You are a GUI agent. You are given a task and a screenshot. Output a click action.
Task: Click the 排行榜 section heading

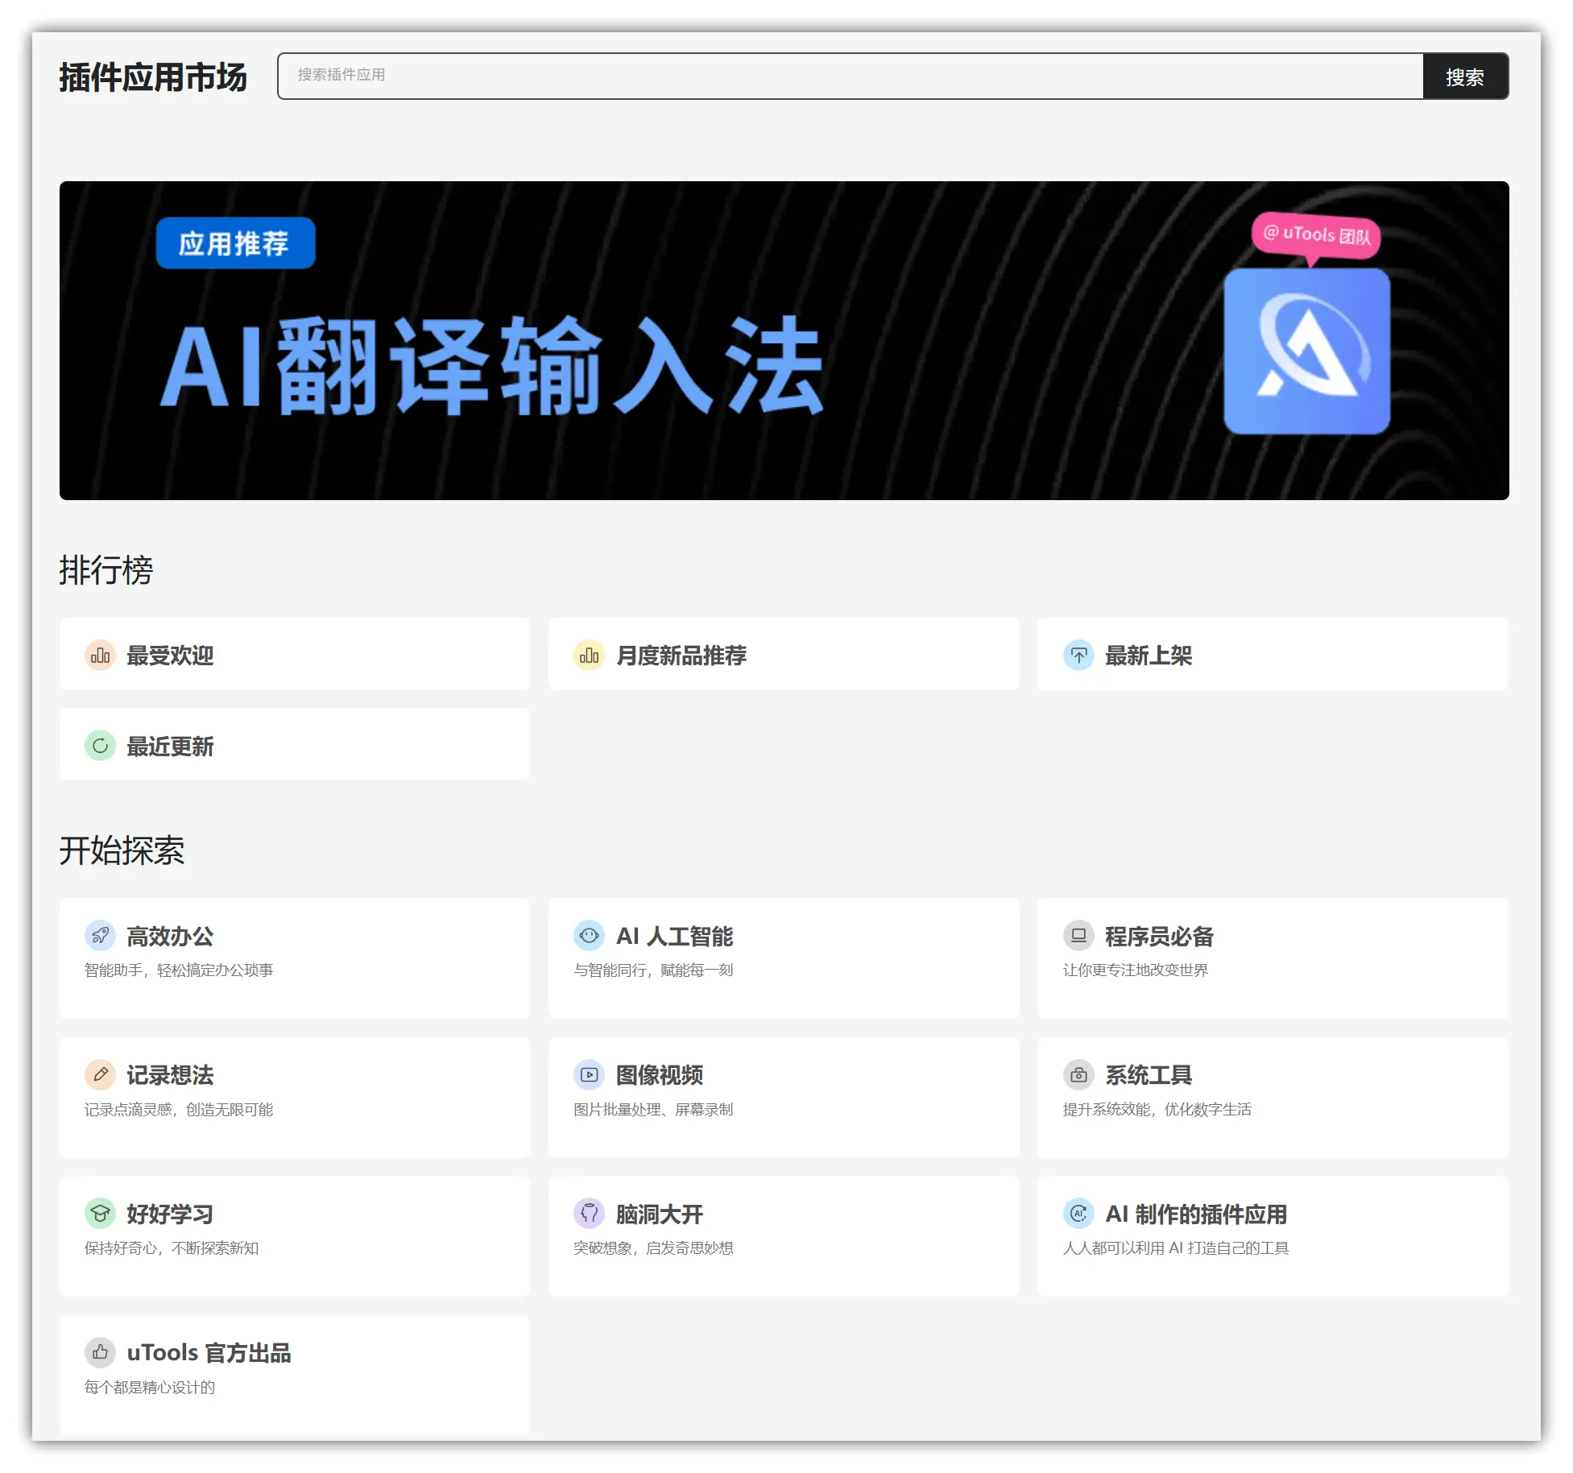coord(106,570)
